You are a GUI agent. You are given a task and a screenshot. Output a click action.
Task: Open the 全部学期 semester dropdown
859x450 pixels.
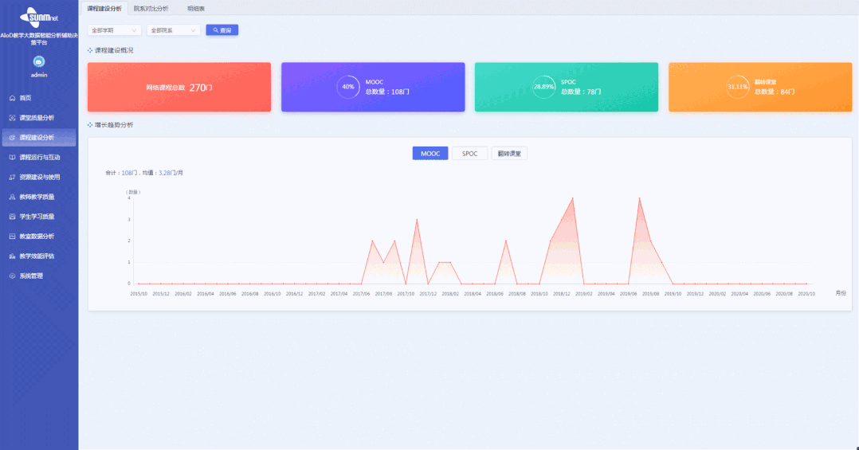[114, 30]
